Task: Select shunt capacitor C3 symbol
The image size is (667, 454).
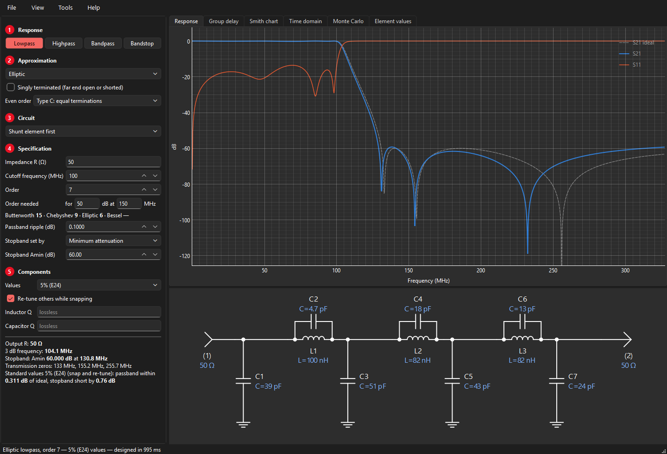Action: pos(348,381)
